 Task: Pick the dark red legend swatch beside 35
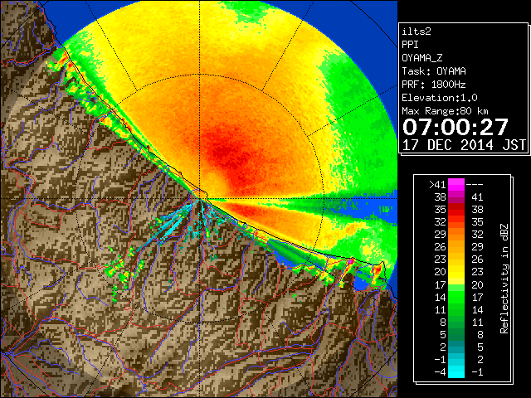coord(456,210)
